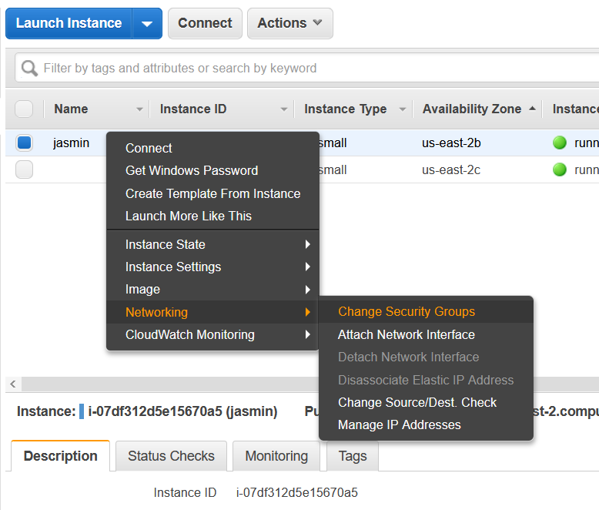Screen dimensions: 599x510
Task: Click the green running status icon for jasmin
Action: click(560, 143)
